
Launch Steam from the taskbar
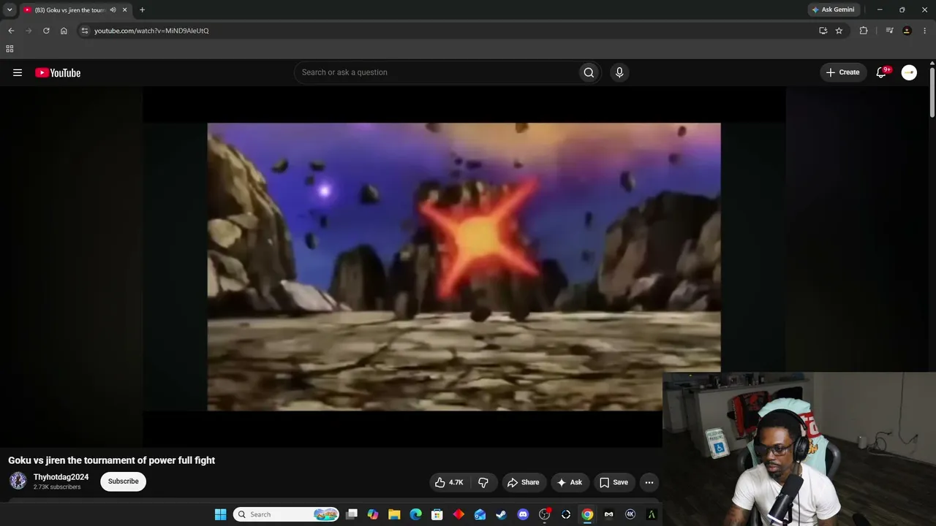point(501,514)
